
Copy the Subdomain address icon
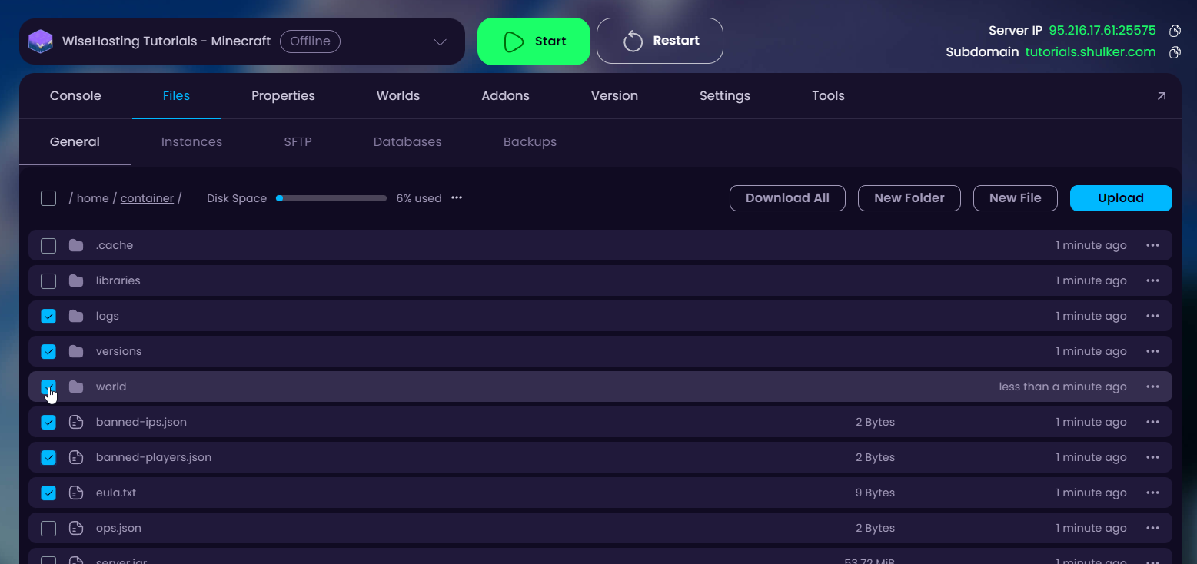[x=1175, y=52]
